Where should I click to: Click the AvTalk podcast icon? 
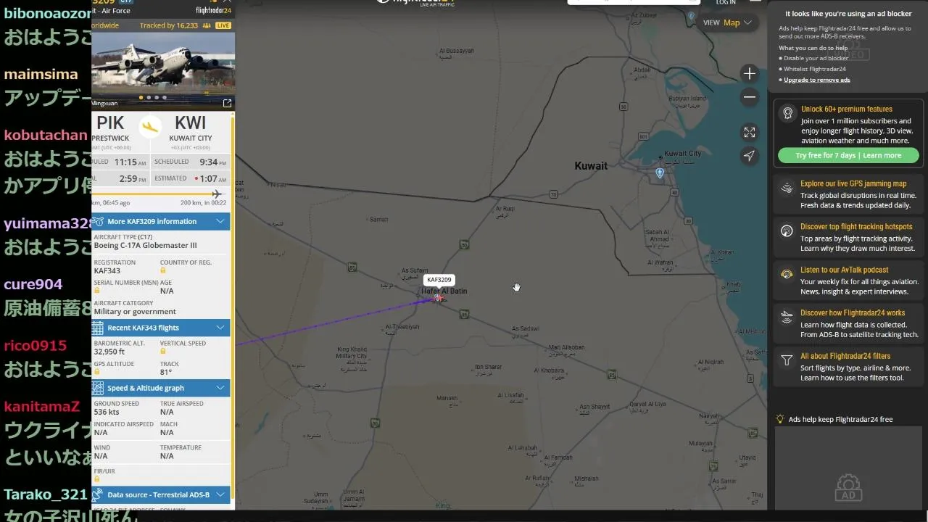(x=787, y=274)
